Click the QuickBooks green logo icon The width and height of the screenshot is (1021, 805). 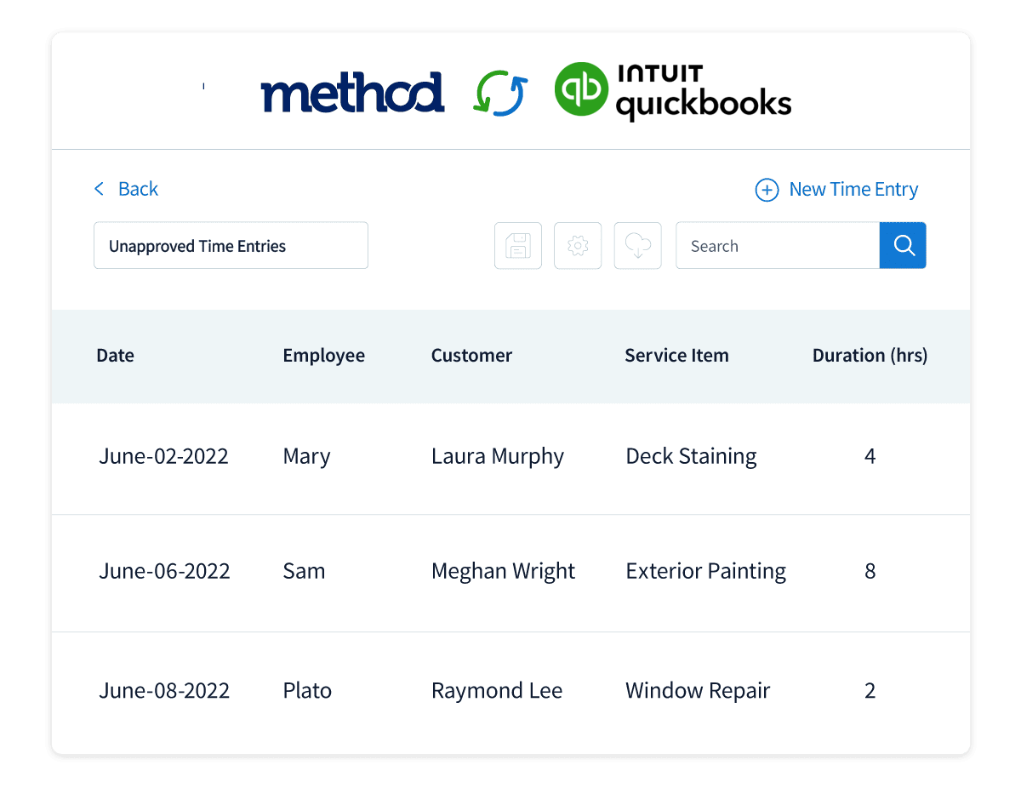pyautogui.click(x=581, y=88)
